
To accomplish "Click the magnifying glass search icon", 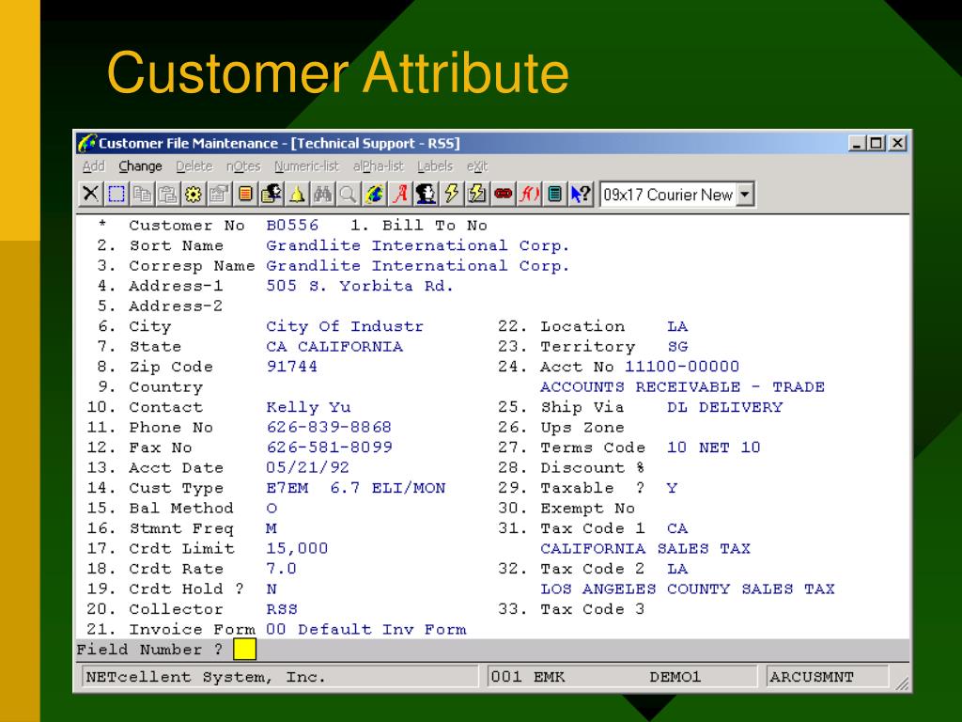I will click(348, 194).
